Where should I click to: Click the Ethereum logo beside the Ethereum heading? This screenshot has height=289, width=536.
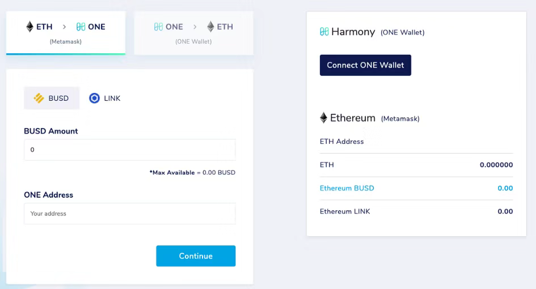(x=323, y=118)
